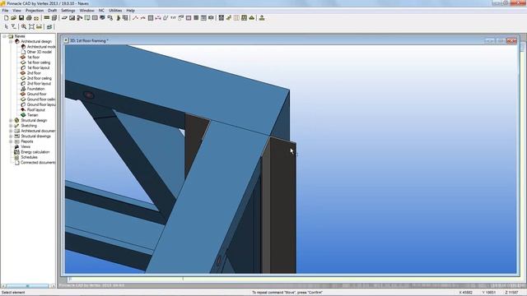Open the NC menu

pos(101,11)
